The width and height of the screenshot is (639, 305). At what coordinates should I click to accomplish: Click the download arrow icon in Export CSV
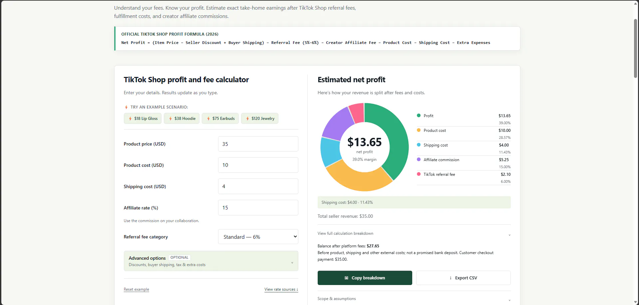click(x=451, y=278)
